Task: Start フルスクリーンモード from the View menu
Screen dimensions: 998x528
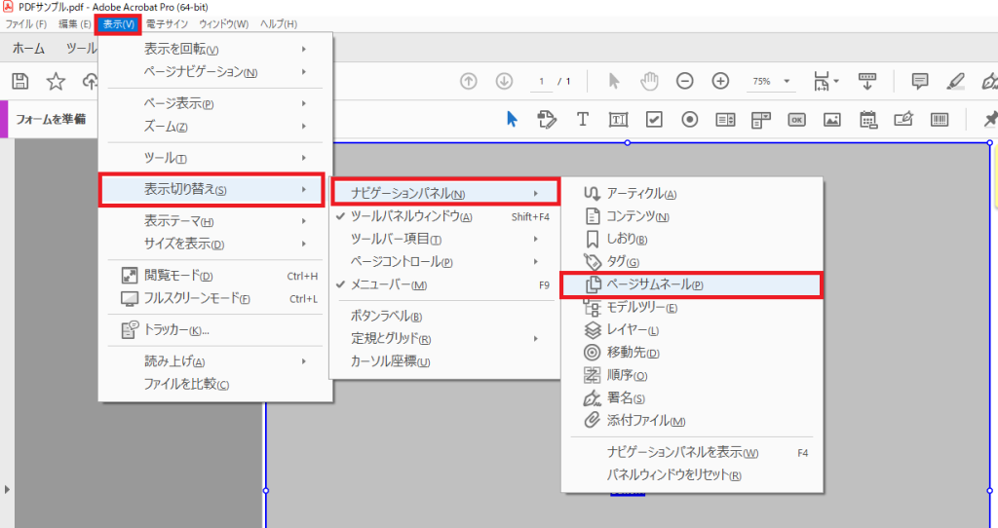Action: [x=215, y=298]
